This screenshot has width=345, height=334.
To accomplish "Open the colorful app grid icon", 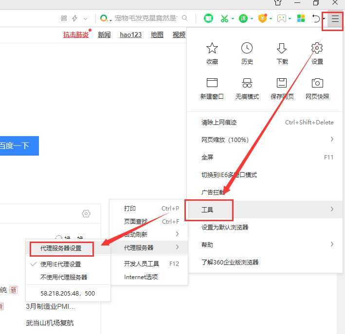I will 301,18.
